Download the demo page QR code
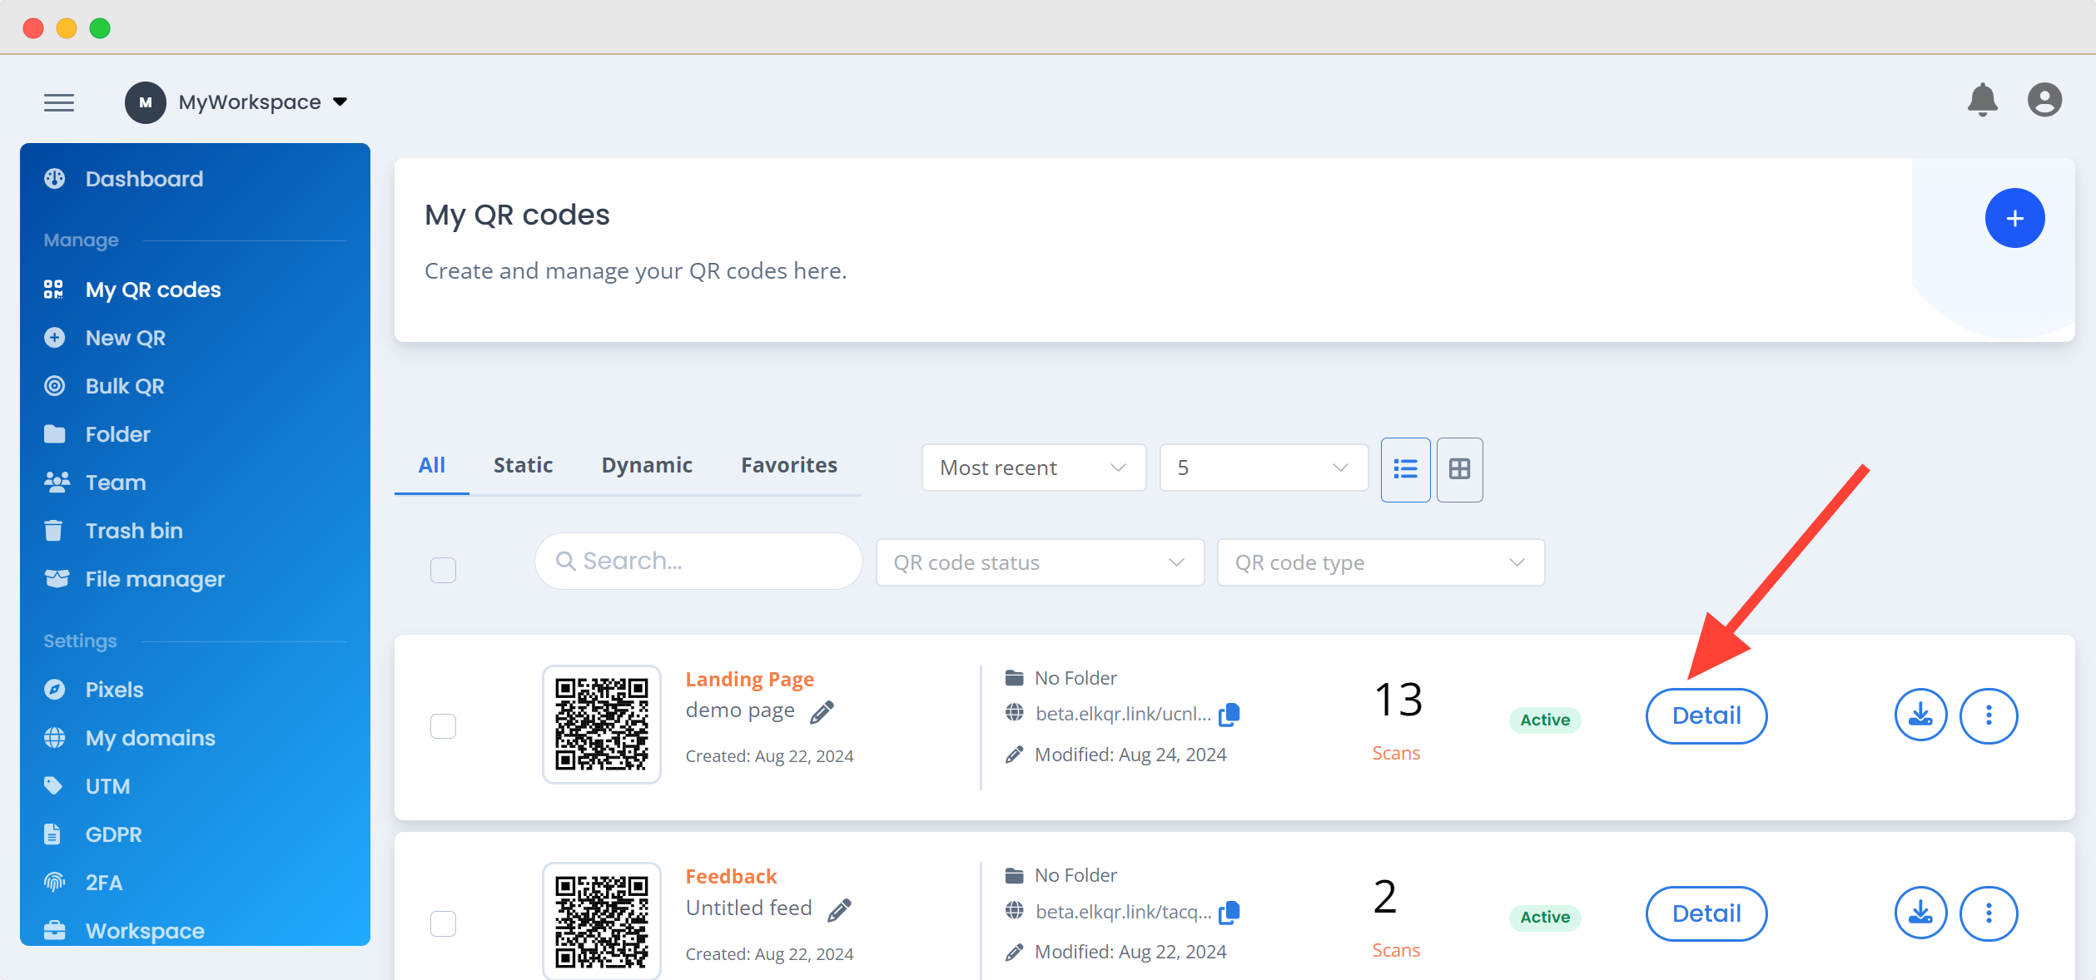This screenshot has width=2096, height=980. [1920, 715]
